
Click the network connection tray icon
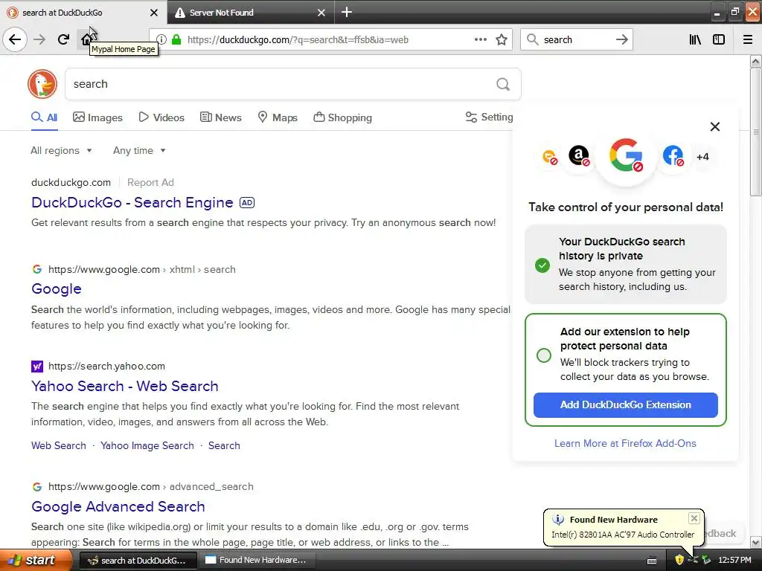tap(693, 560)
